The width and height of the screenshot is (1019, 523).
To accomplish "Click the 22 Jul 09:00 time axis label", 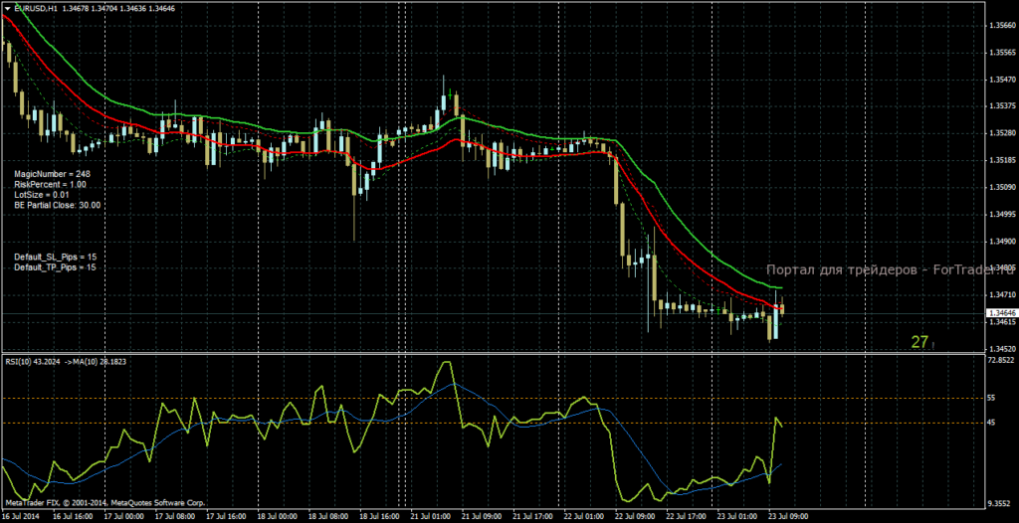I will (633, 517).
